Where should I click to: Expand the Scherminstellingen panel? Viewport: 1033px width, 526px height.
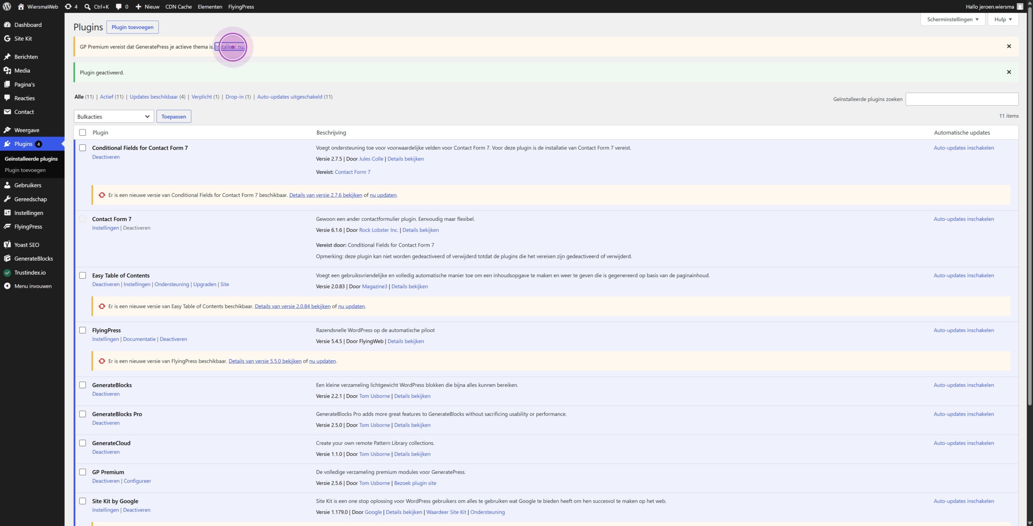(x=953, y=19)
